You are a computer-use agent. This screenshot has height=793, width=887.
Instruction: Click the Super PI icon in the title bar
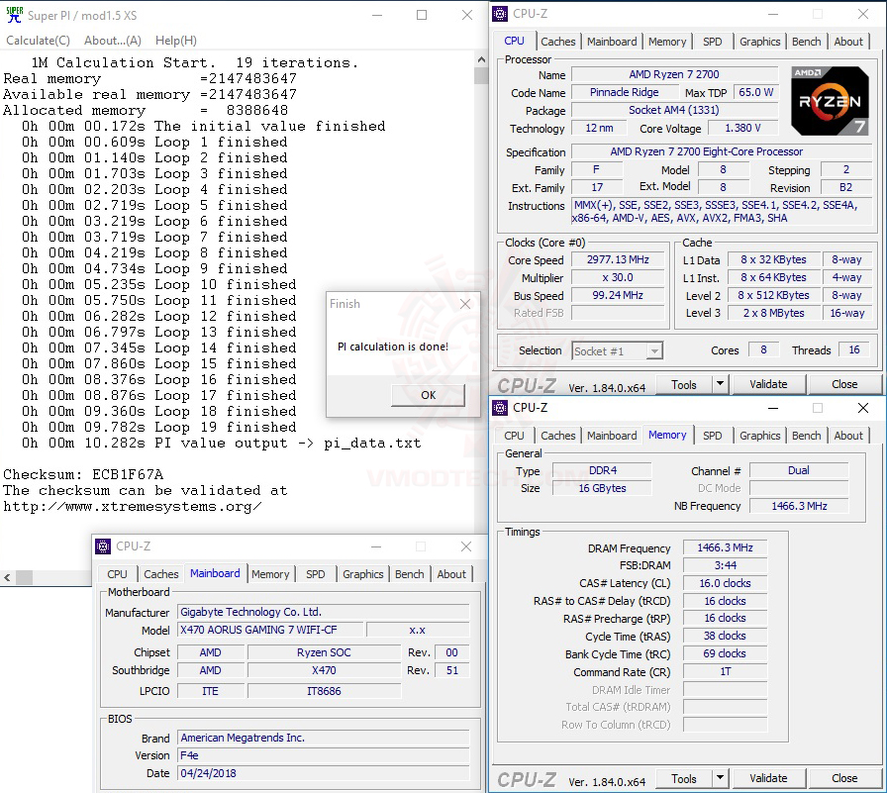(x=13, y=15)
